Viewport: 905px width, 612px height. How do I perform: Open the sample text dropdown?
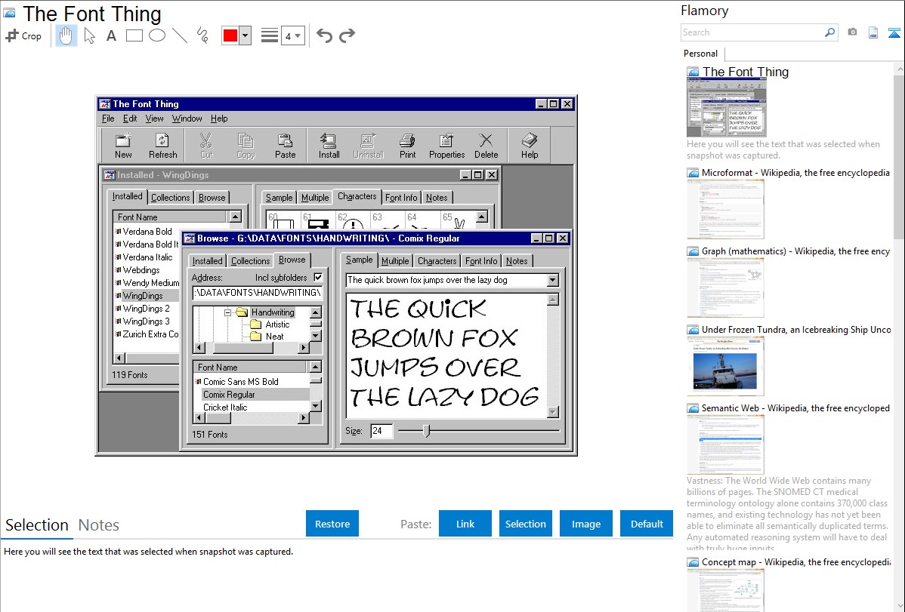tap(552, 280)
